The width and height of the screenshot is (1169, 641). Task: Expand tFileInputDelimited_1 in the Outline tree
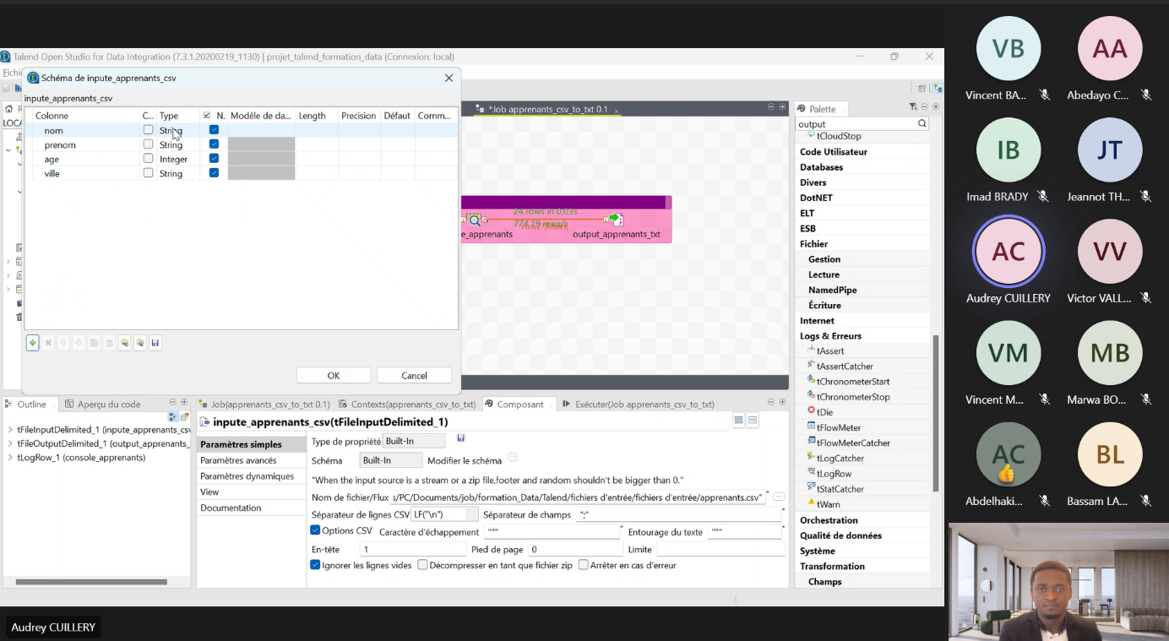click(10, 430)
